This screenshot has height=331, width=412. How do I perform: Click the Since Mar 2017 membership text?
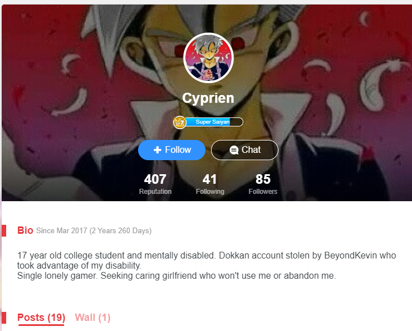(94, 231)
